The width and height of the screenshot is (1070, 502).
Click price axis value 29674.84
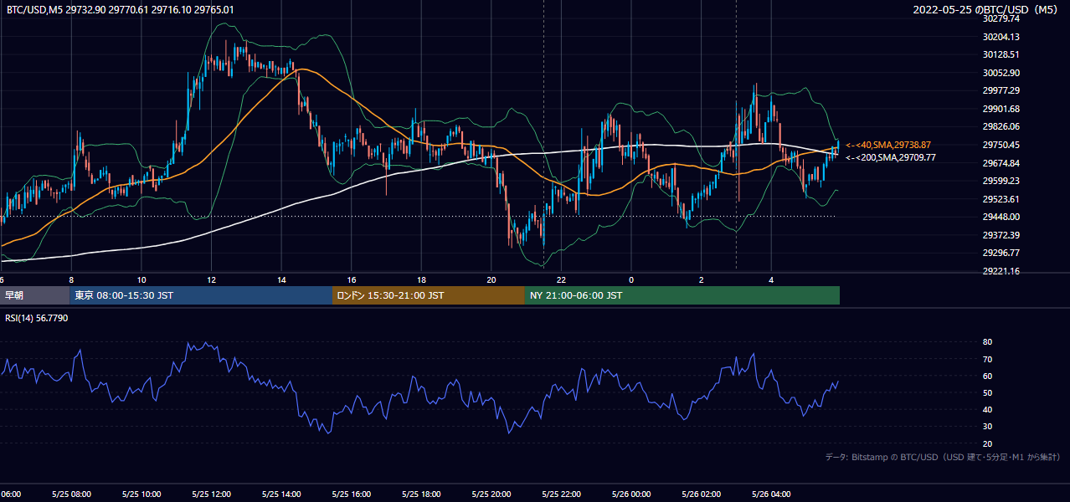(1001, 162)
